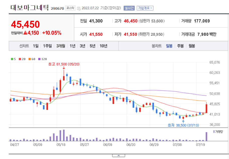The image size is (229, 159).
Task: Click the 봉차트 label
Action: (x=157, y=46)
